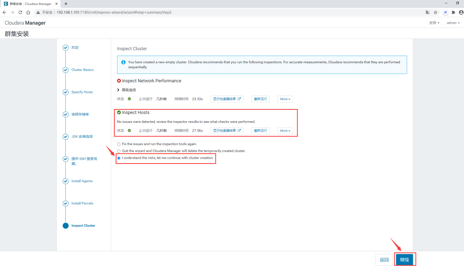Bookmark this page with the star icon

[x=435, y=12]
